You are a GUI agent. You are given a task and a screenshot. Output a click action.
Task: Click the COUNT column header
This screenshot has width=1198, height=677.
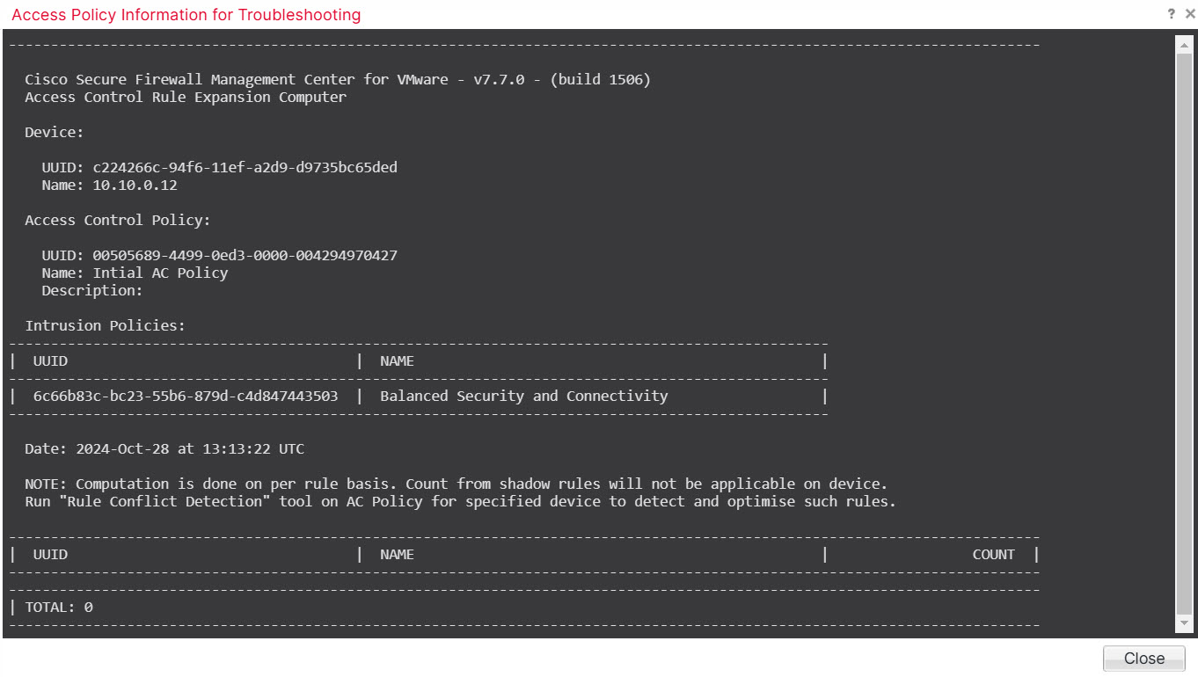[993, 554]
